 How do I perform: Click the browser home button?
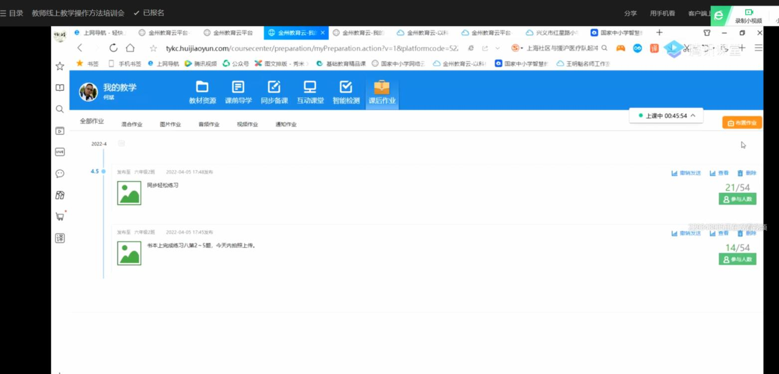click(130, 48)
